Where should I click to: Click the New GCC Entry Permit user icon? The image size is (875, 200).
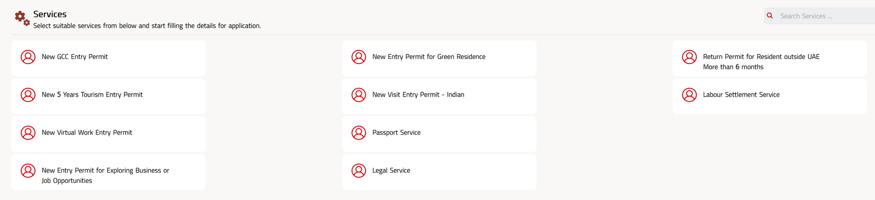pyautogui.click(x=28, y=57)
